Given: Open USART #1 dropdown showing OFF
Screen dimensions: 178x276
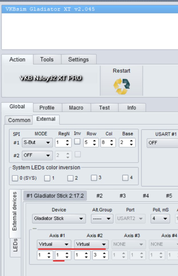Looking at the screenshot, I should [x=162, y=143].
